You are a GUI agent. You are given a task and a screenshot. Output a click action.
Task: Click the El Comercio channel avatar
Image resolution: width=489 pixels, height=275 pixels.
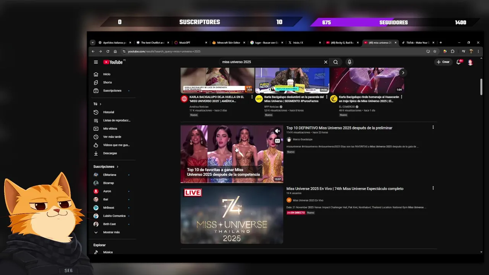point(334,99)
